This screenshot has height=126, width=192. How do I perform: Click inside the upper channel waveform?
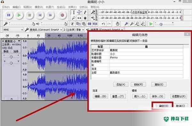pyautogui.click(x=57, y=56)
